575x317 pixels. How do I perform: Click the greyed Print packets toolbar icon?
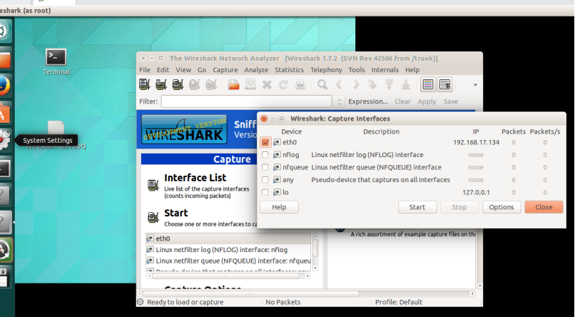(300, 85)
